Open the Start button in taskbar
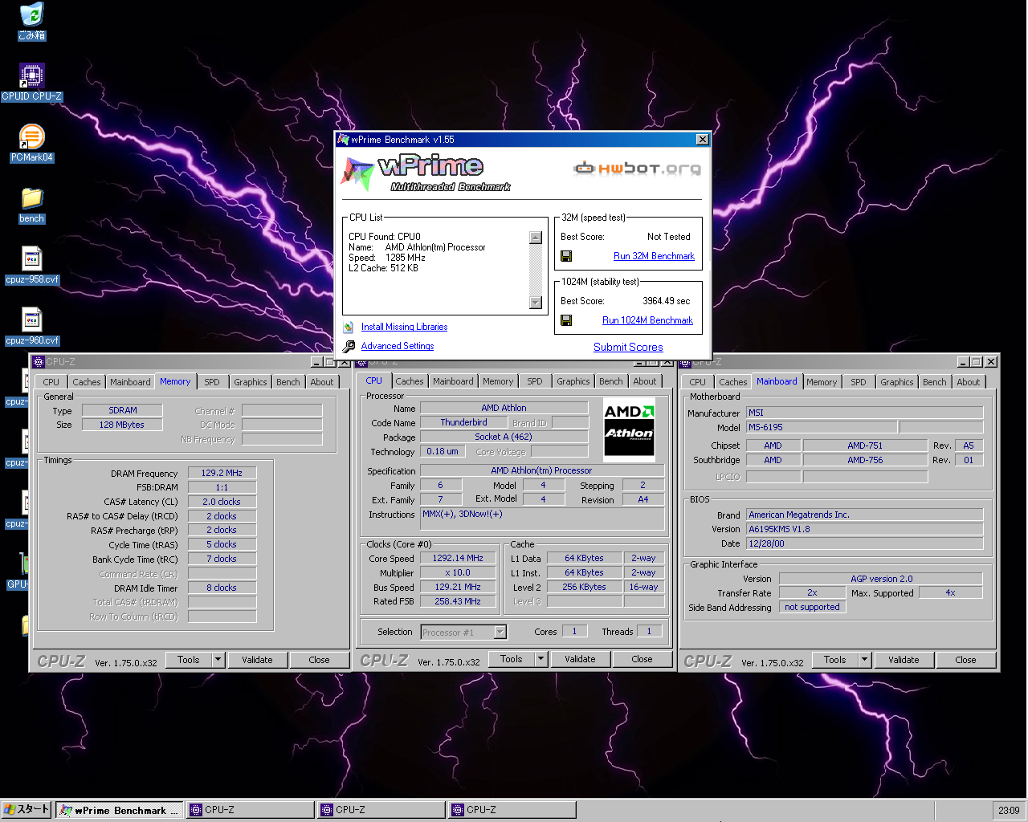The image size is (1028, 822). click(27, 810)
